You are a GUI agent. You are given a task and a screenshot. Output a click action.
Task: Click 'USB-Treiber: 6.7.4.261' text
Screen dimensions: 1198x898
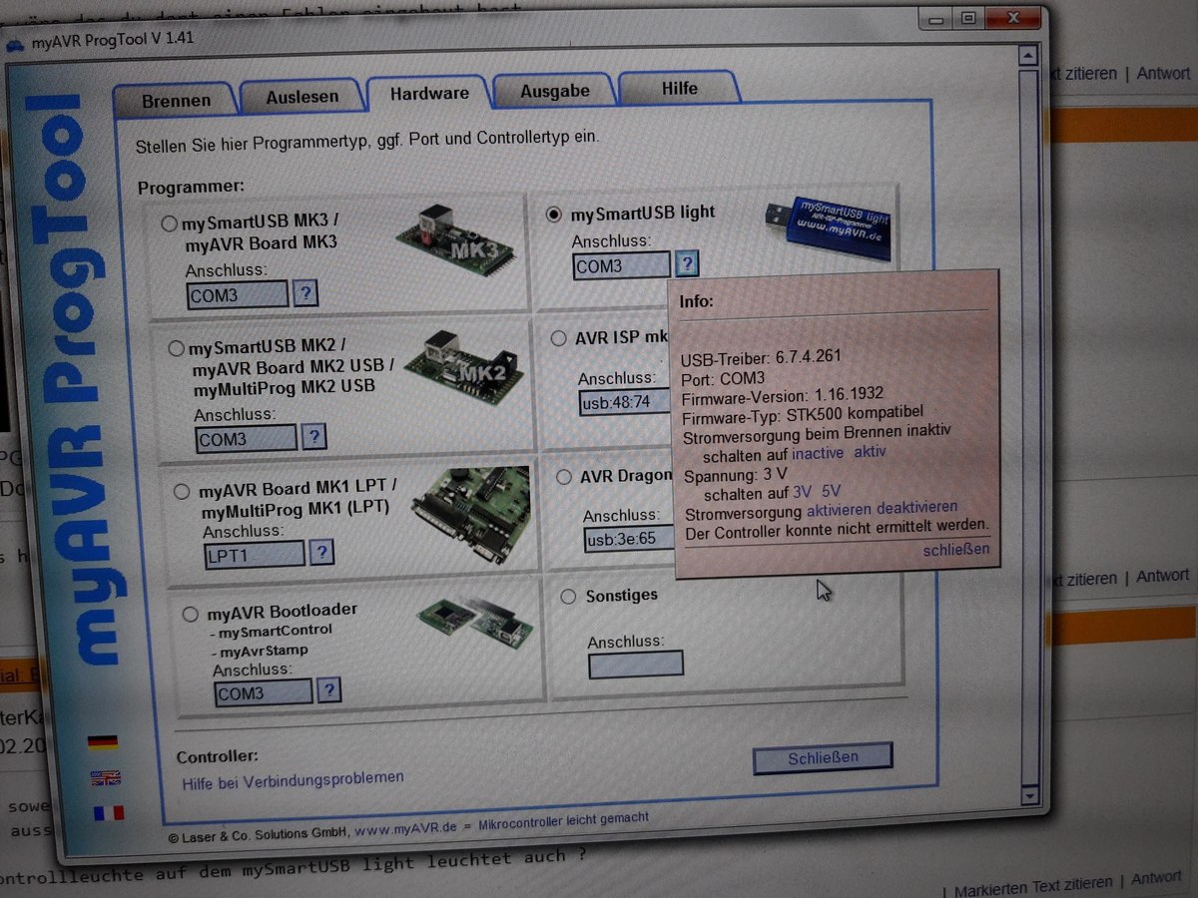click(x=762, y=358)
